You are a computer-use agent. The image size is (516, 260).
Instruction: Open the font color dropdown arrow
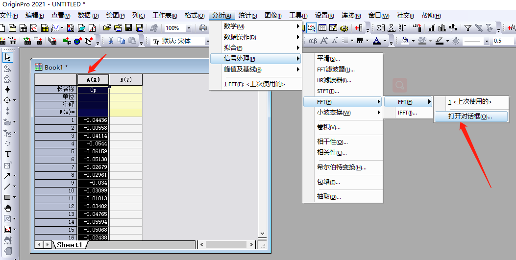pyautogui.click(x=385, y=41)
